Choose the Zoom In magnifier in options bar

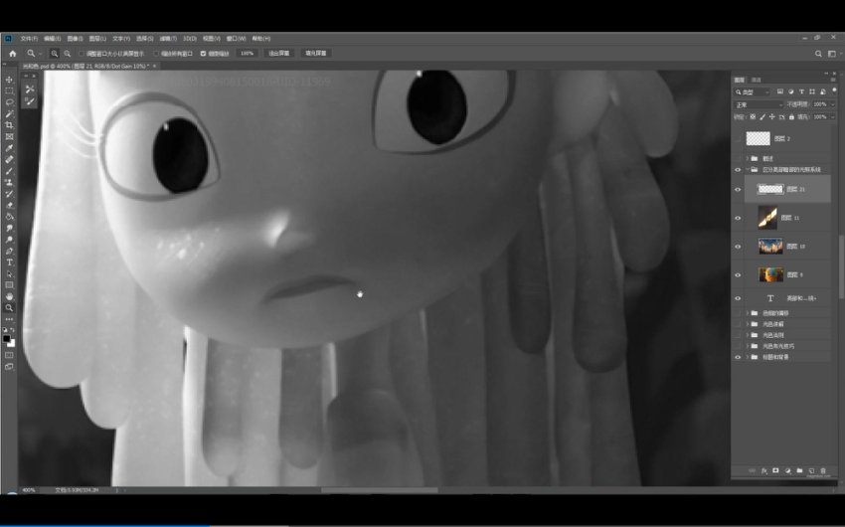tap(55, 54)
